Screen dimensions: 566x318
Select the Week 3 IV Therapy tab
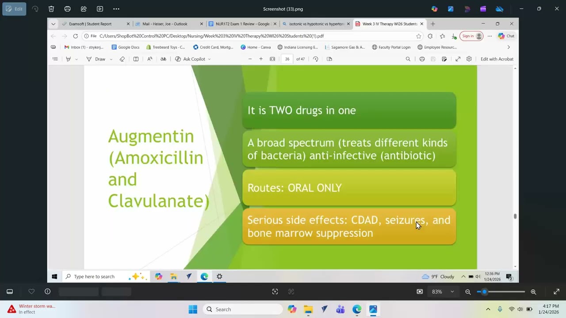point(389,24)
